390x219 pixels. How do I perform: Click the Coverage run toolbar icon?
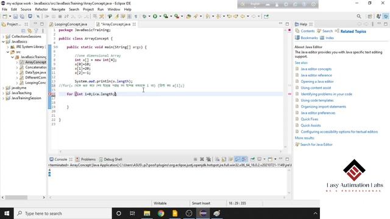point(166,16)
